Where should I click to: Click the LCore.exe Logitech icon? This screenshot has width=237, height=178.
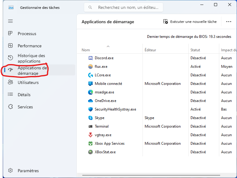point(91,75)
